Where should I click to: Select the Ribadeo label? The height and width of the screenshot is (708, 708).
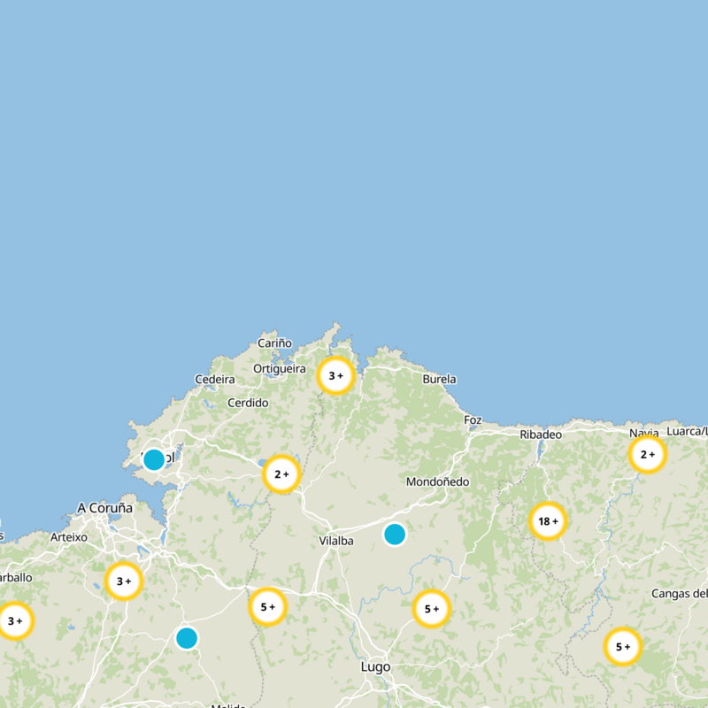pyautogui.click(x=541, y=435)
